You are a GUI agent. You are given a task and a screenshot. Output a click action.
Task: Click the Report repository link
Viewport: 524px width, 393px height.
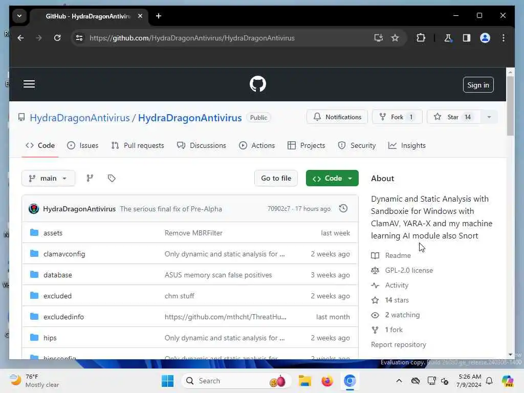point(398,344)
